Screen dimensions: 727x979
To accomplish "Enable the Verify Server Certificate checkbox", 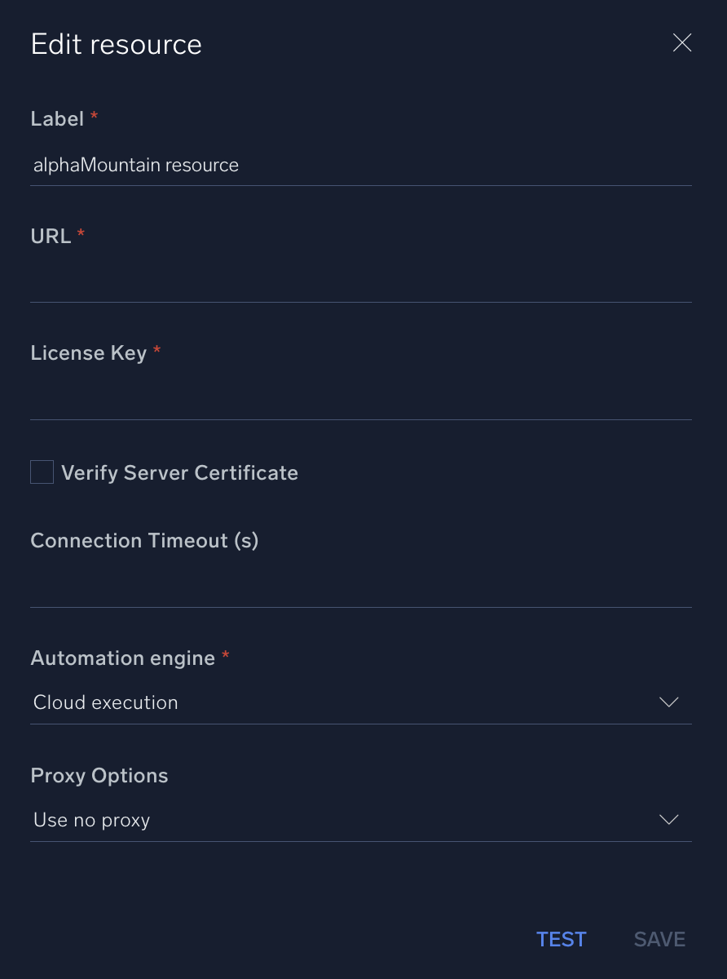I will (42, 472).
